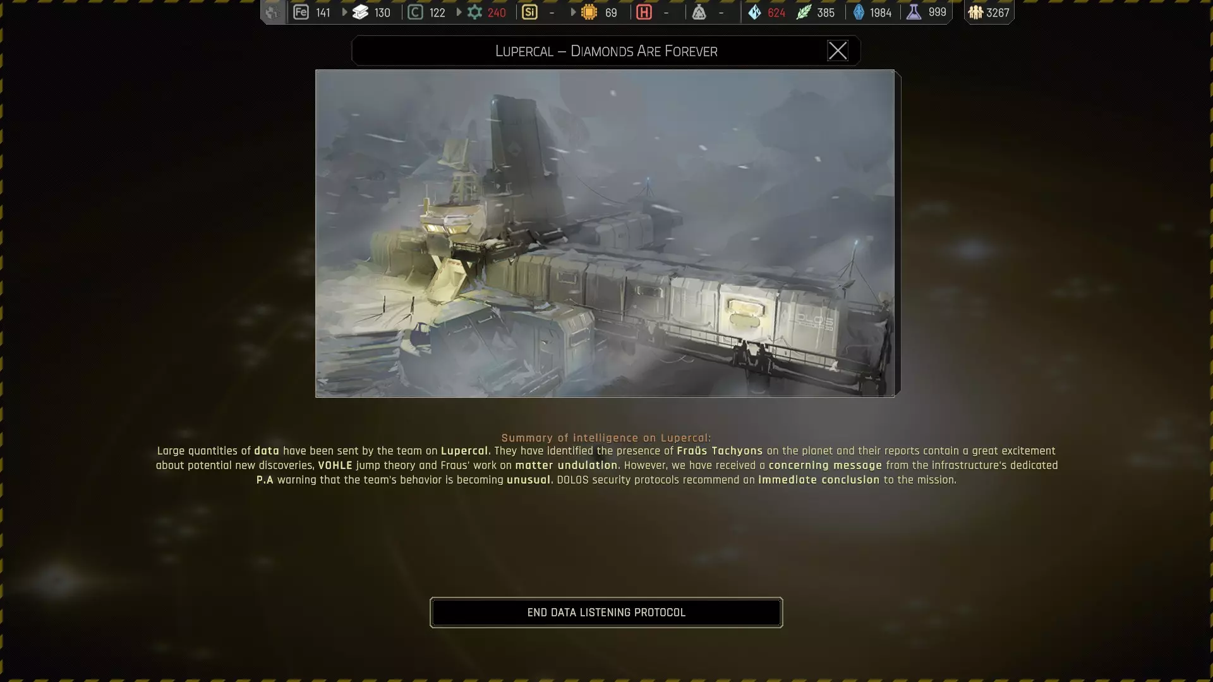The width and height of the screenshot is (1213, 682).
Task: Click the grey triangle sack resource icon
Action: pyautogui.click(x=699, y=12)
